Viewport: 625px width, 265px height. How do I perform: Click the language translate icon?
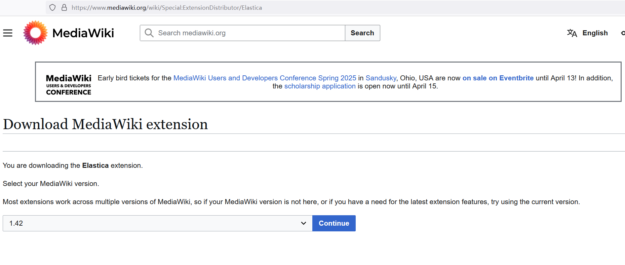(572, 33)
